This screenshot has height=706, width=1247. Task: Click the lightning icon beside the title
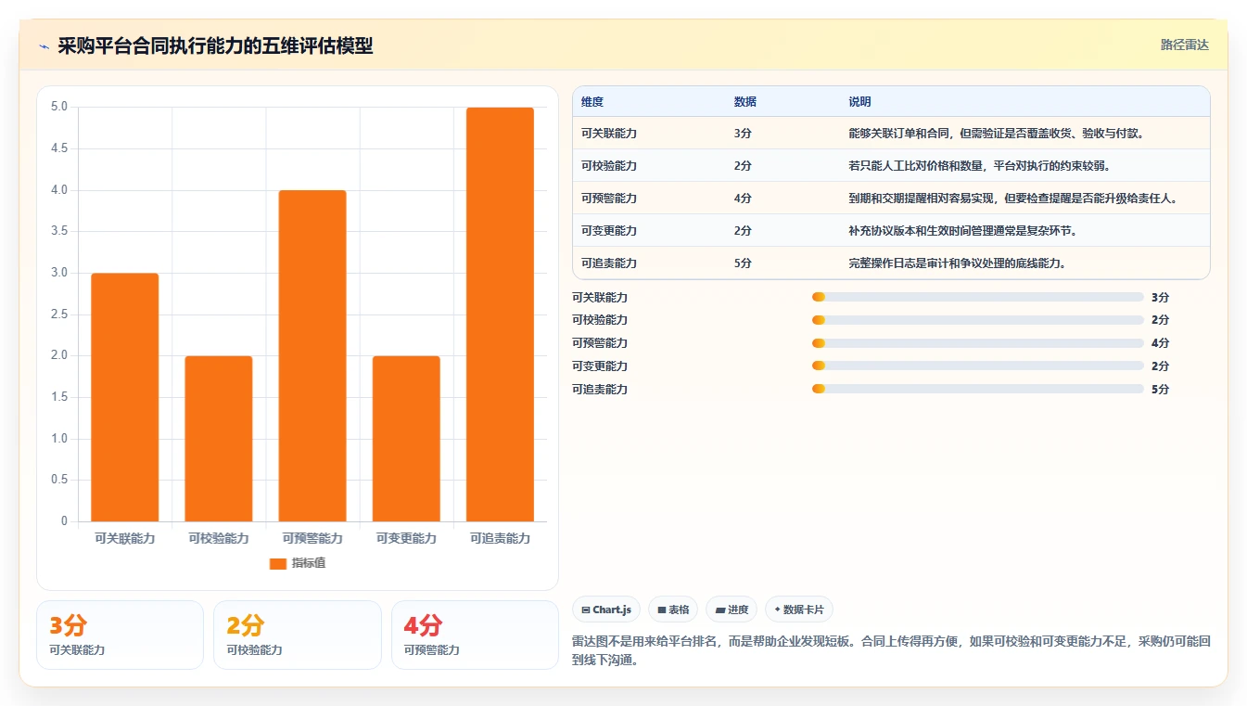[x=45, y=46]
